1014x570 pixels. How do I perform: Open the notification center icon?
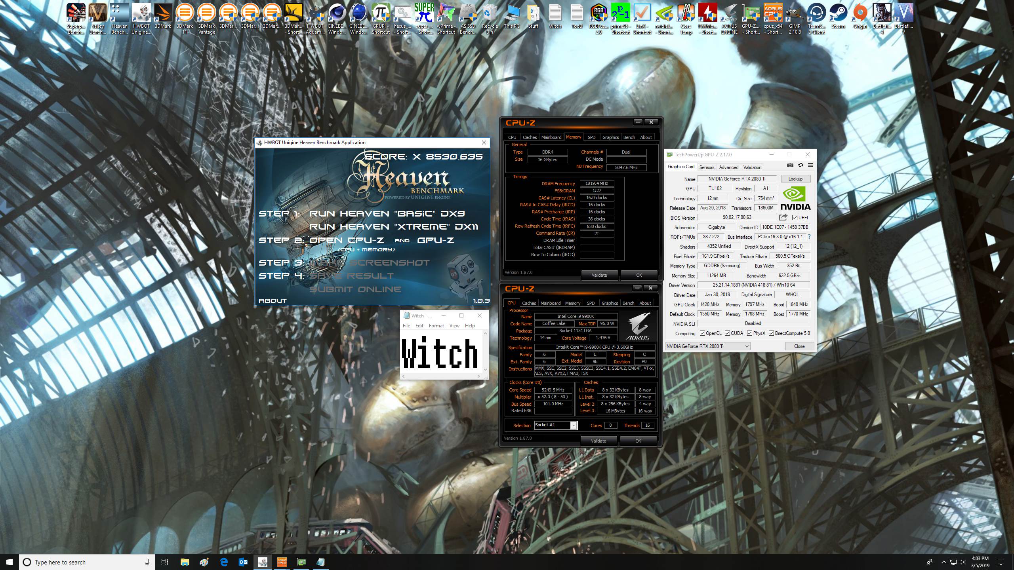pos(1001,562)
